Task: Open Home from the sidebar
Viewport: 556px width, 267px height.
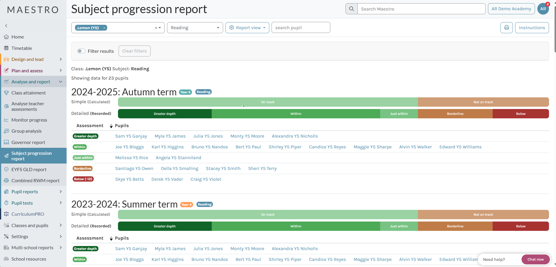Action: [x=18, y=37]
